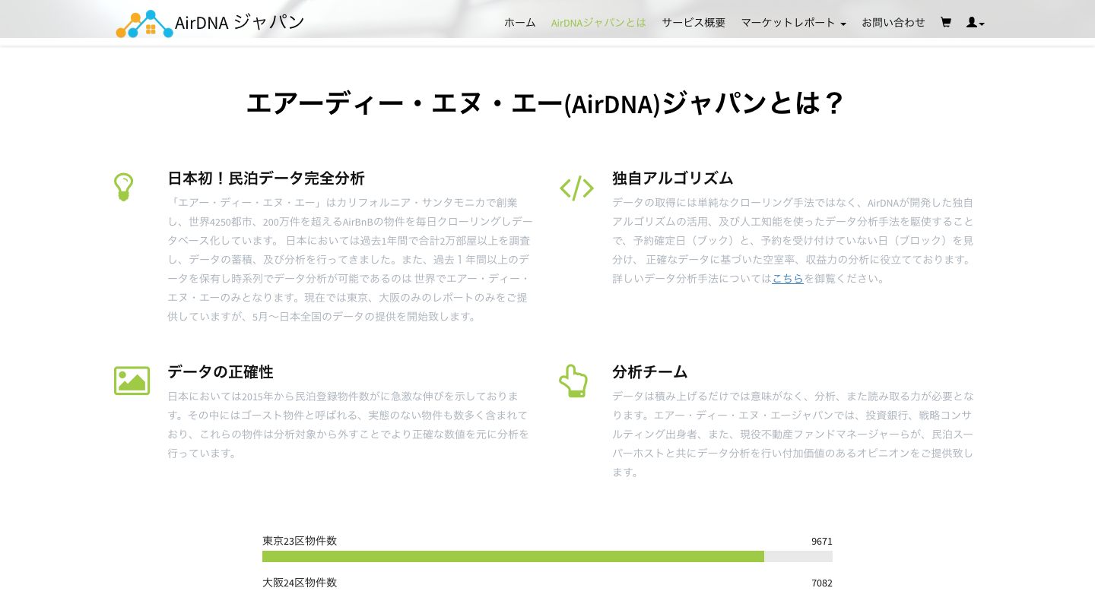Navigate to お問い合わせ
Viewport: 1095px width, 591px height.
coord(893,23)
